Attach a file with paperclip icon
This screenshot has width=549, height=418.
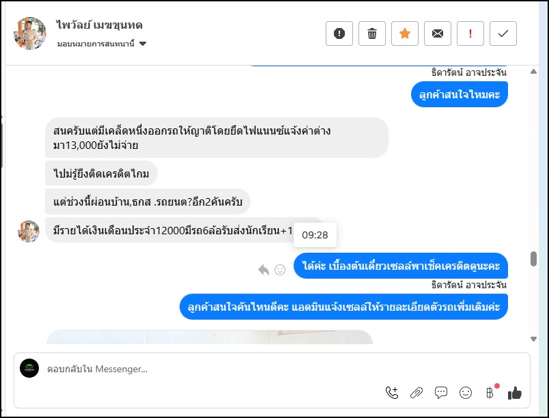[417, 392]
